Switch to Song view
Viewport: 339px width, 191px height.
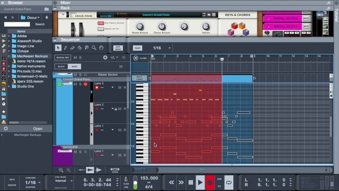pos(74,66)
